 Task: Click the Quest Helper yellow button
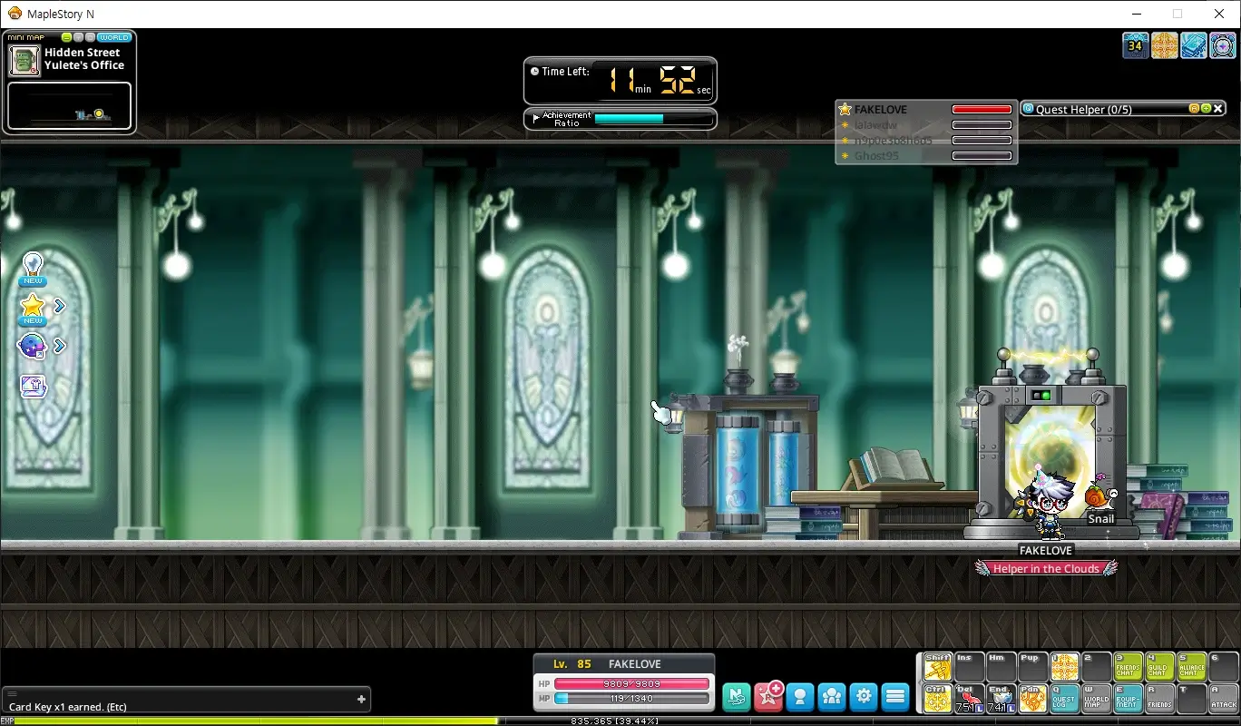tap(1194, 109)
